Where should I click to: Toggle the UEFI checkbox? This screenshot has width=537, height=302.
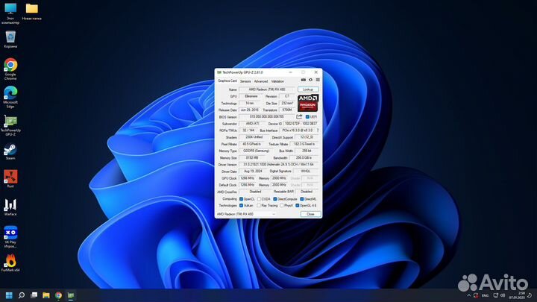307,116
